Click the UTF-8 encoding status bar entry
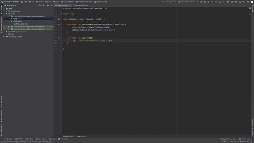254x143 pixels. tap(234, 142)
